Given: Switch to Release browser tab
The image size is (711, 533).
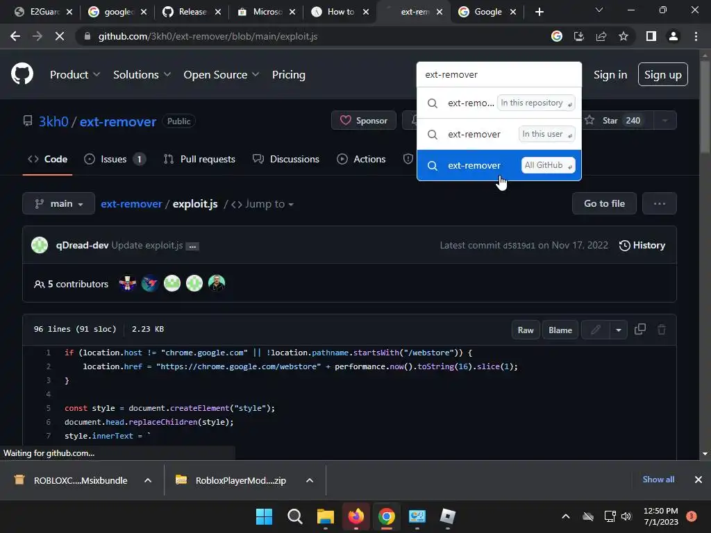Looking at the screenshot, I should point(192,12).
